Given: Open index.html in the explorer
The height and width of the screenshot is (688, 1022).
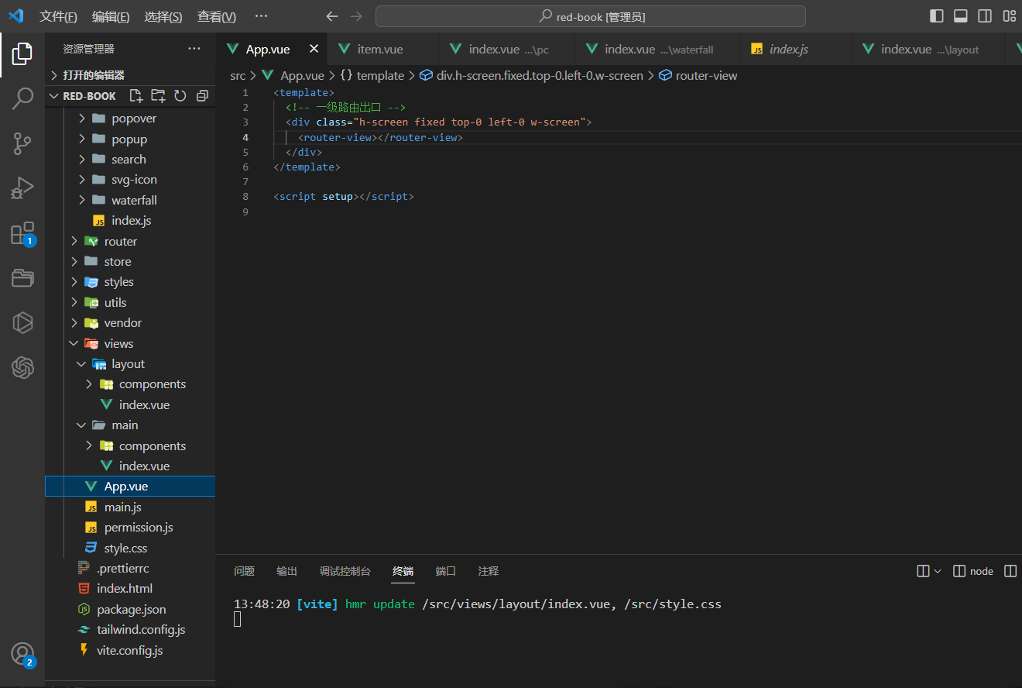Looking at the screenshot, I should coord(130,589).
